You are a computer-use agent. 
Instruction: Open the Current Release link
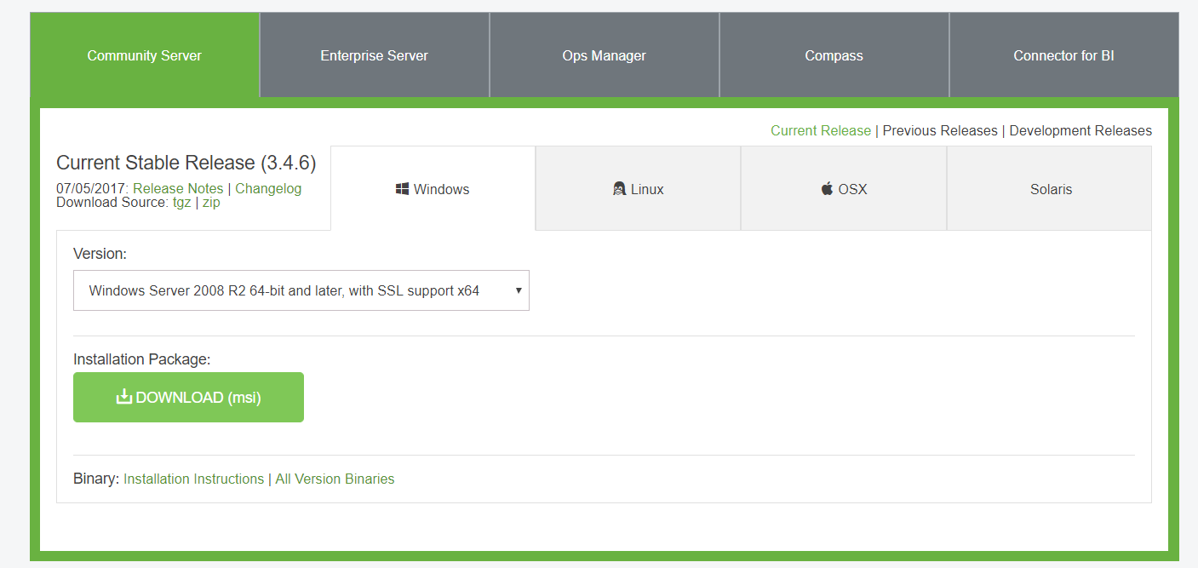pos(821,130)
